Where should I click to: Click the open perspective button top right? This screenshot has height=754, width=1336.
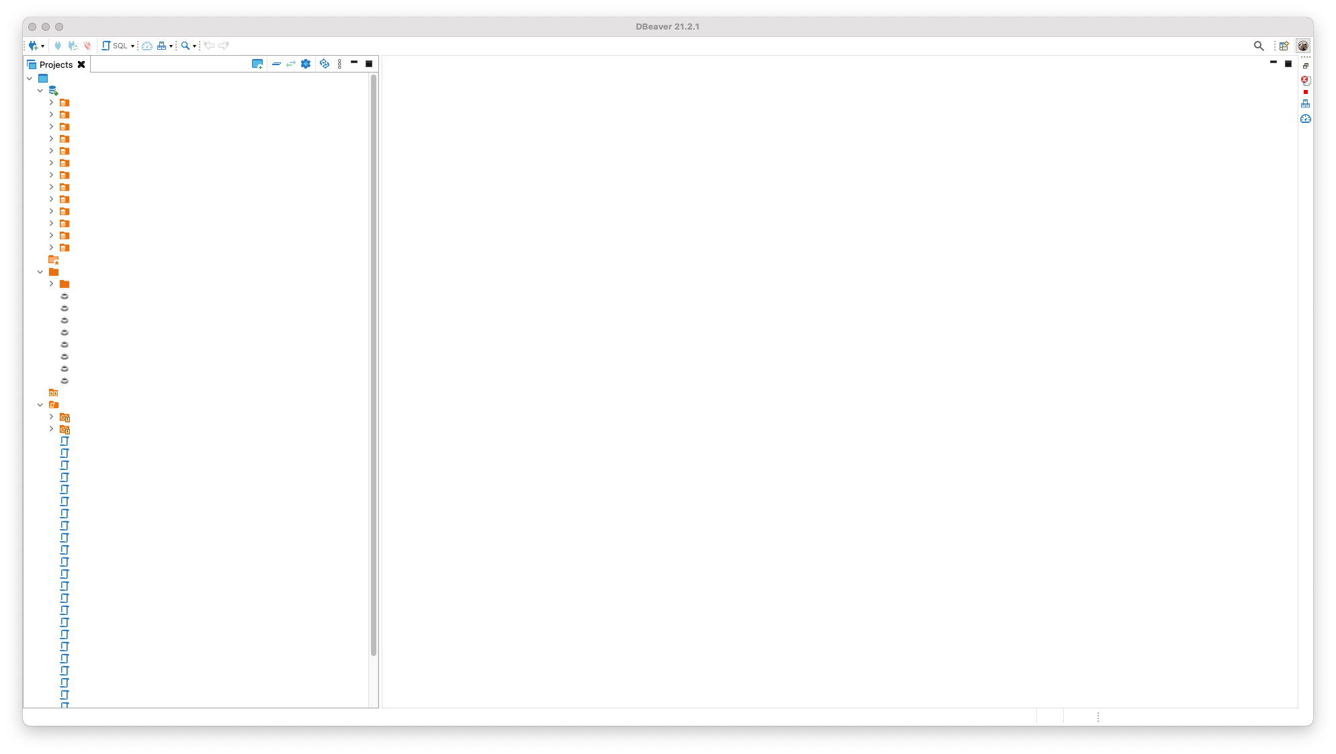(1284, 46)
